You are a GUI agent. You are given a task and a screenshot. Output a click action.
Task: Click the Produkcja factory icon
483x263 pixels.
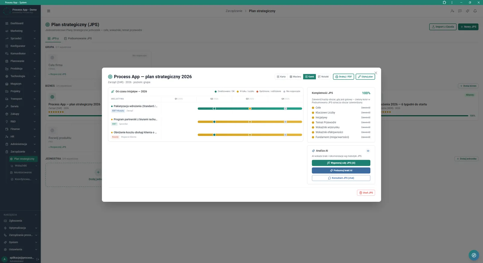coord(7,69)
